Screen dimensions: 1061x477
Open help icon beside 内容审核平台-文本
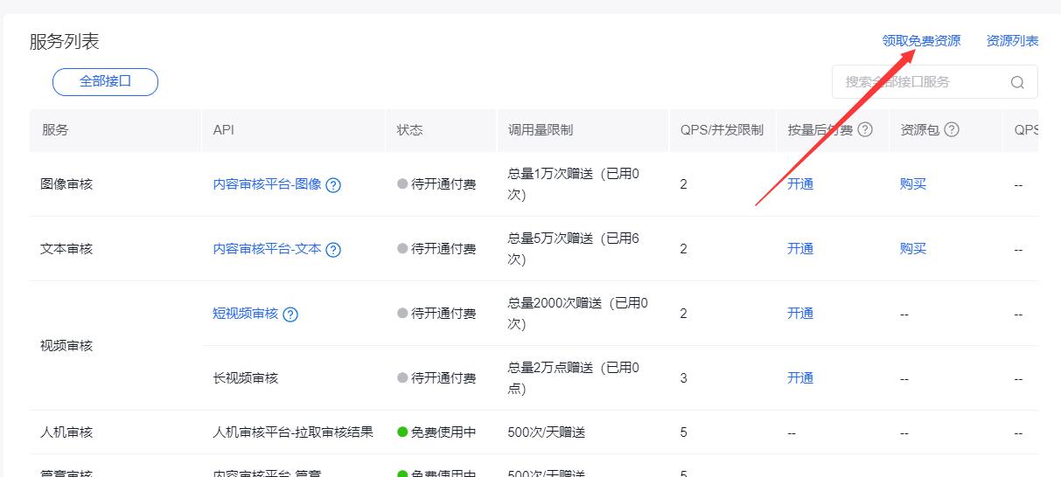(x=333, y=250)
